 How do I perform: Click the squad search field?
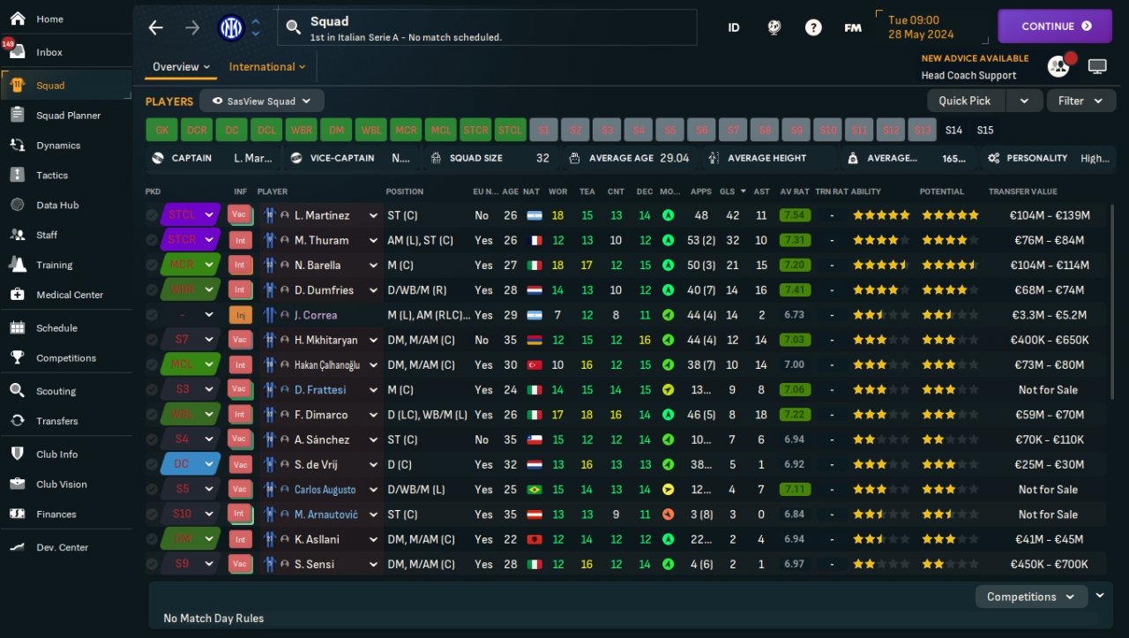click(487, 27)
